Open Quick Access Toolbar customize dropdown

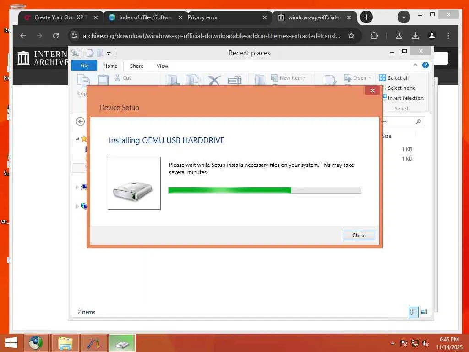109,53
